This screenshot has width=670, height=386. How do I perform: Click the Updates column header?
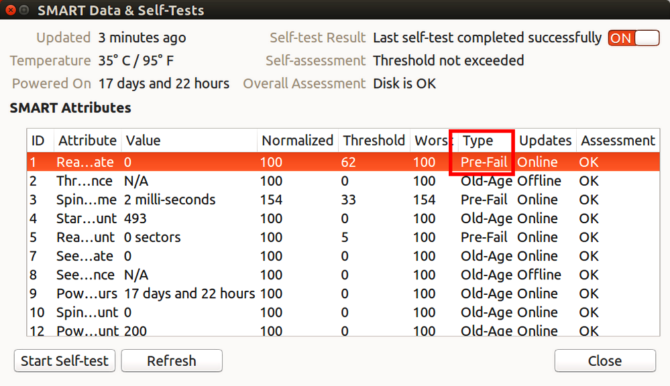pyautogui.click(x=546, y=141)
